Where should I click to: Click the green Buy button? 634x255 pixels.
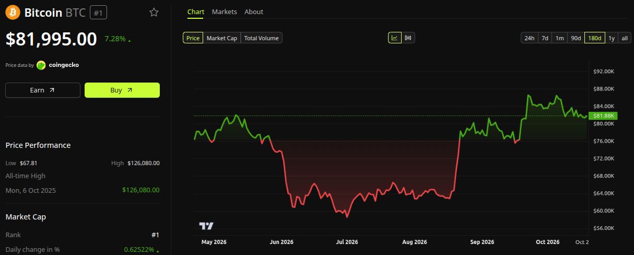point(122,90)
